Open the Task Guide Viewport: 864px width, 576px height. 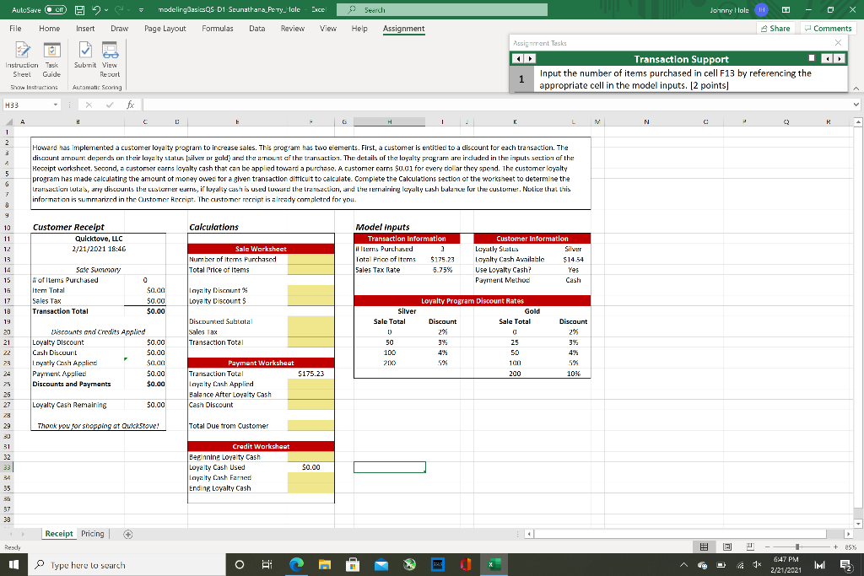(x=51, y=60)
